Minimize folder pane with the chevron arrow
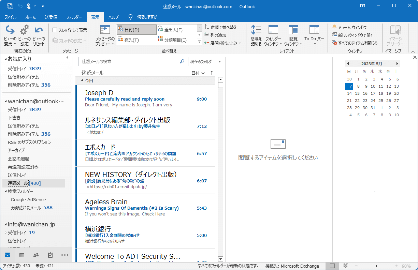This screenshot has width=418, height=270. pos(68,58)
